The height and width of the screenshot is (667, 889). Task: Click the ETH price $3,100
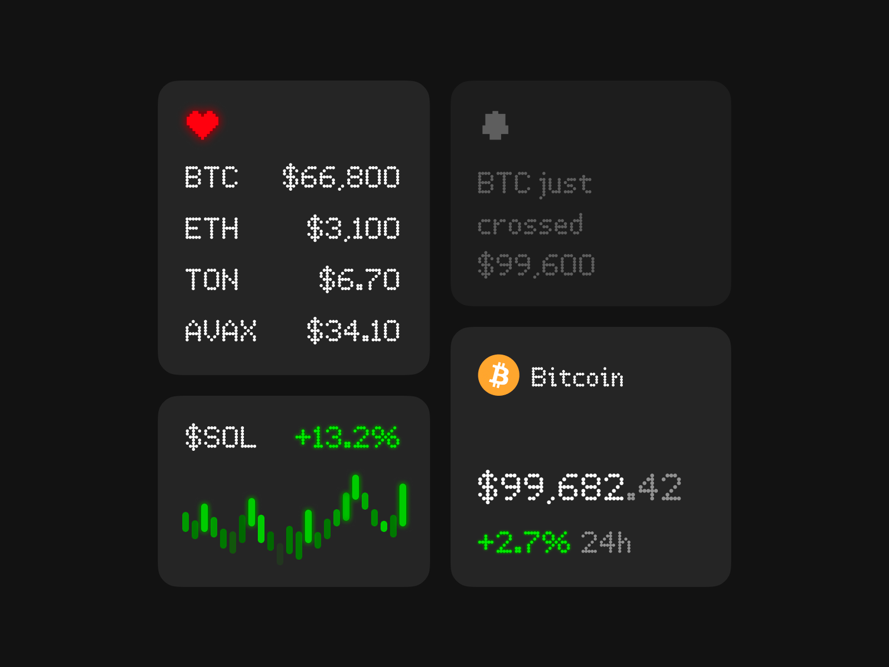353,228
